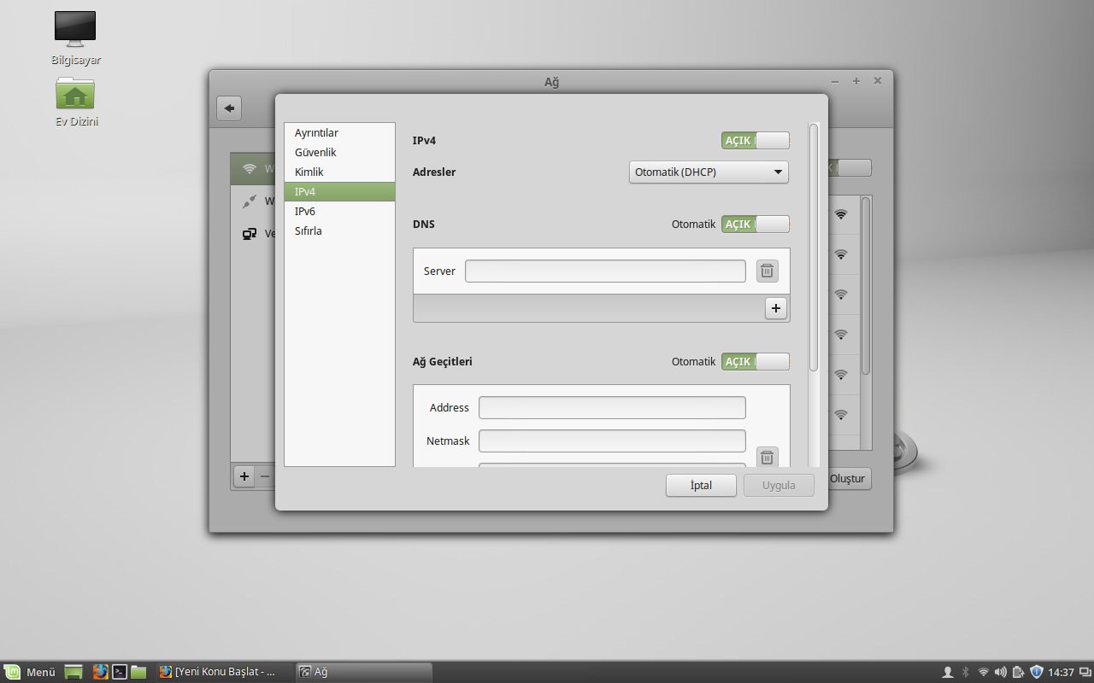Click the Address label in the Ağ Geçitleri box
1094x683 pixels.
click(450, 407)
